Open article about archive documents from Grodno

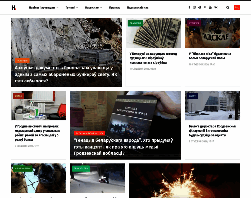click(x=66, y=74)
